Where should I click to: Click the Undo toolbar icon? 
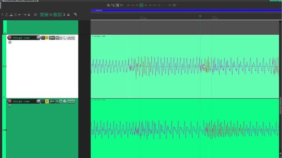[x=20, y=14]
